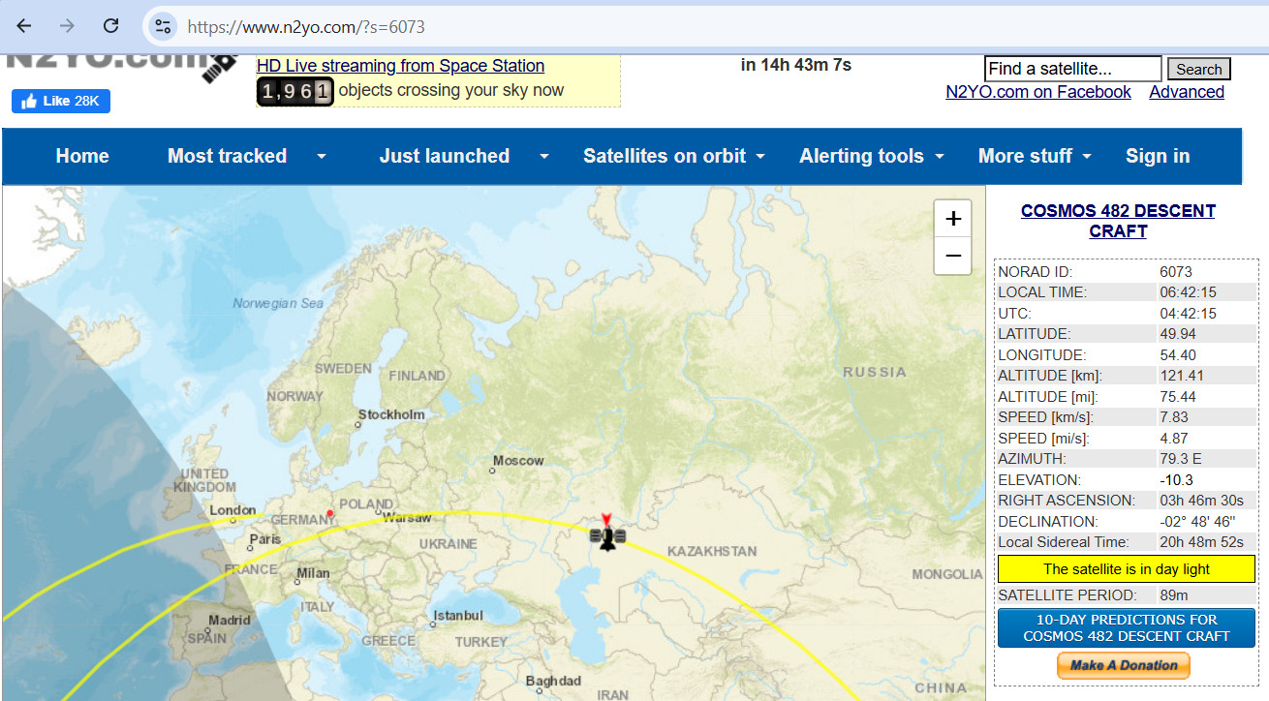Click the N2YO.com satellite logo
This screenshot has width=1269, height=701.
point(121,66)
